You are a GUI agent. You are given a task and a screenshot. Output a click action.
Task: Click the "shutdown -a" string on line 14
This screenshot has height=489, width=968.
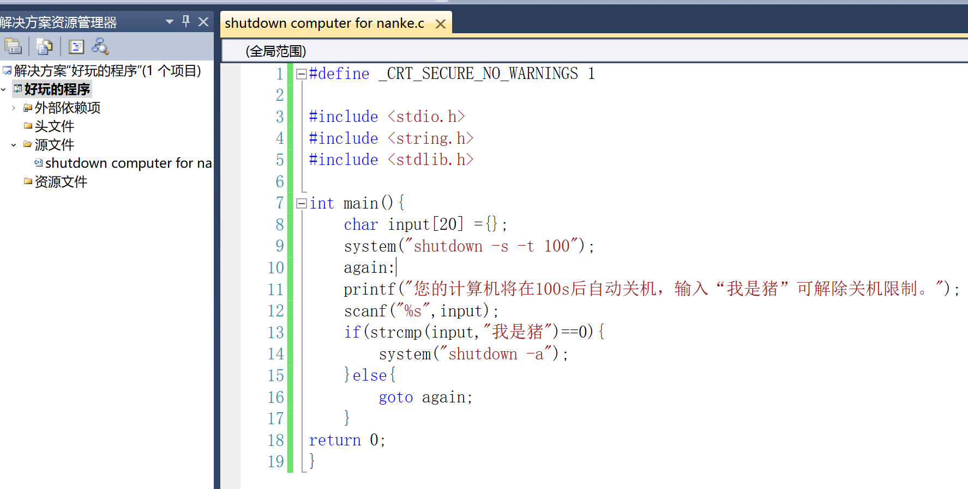pyautogui.click(x=496, y=354)
